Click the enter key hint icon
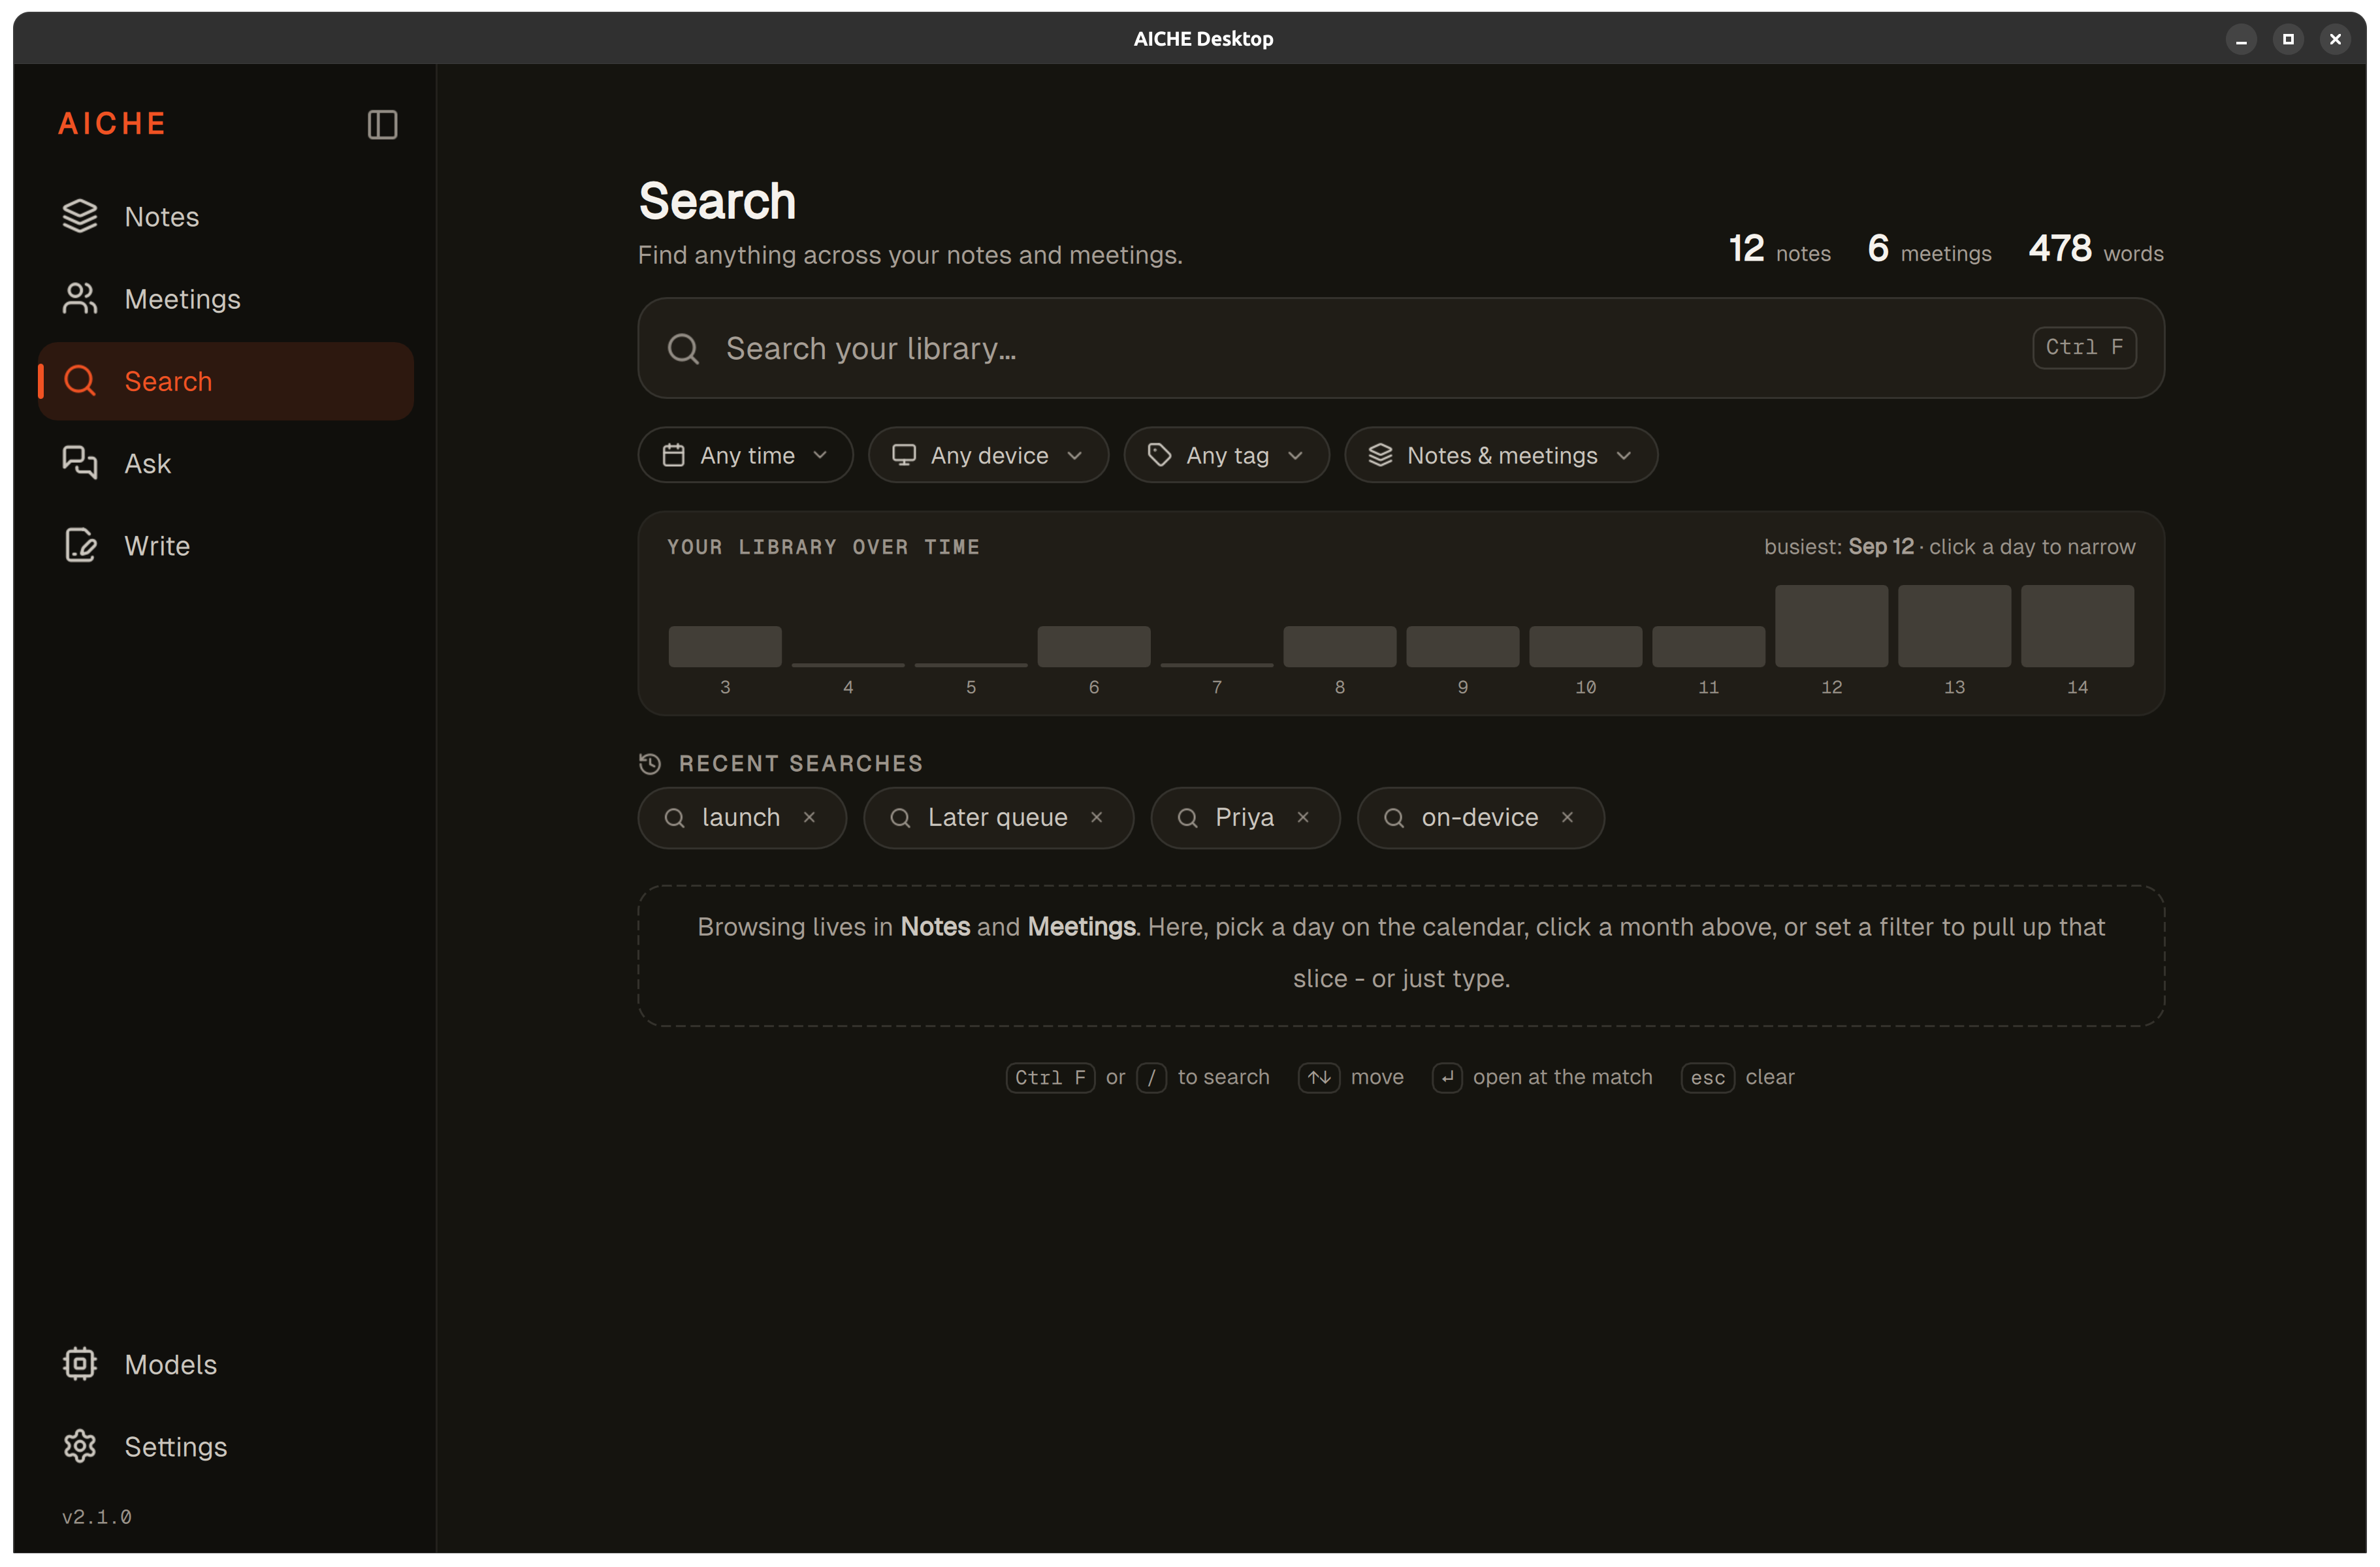The height and width of the screenshot is (1567, 2380). point(1447,1079)
